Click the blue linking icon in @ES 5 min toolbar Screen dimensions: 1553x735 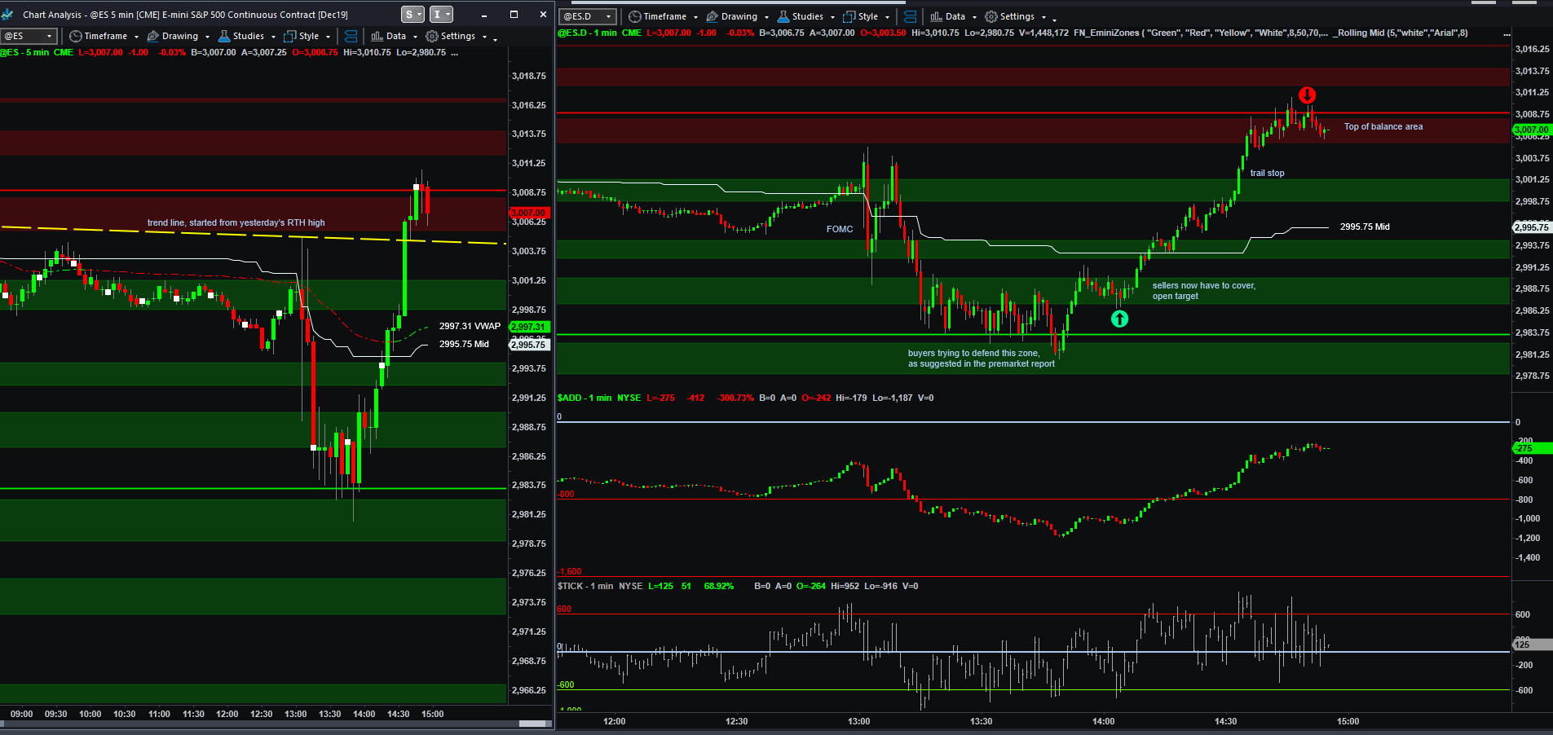351,36
